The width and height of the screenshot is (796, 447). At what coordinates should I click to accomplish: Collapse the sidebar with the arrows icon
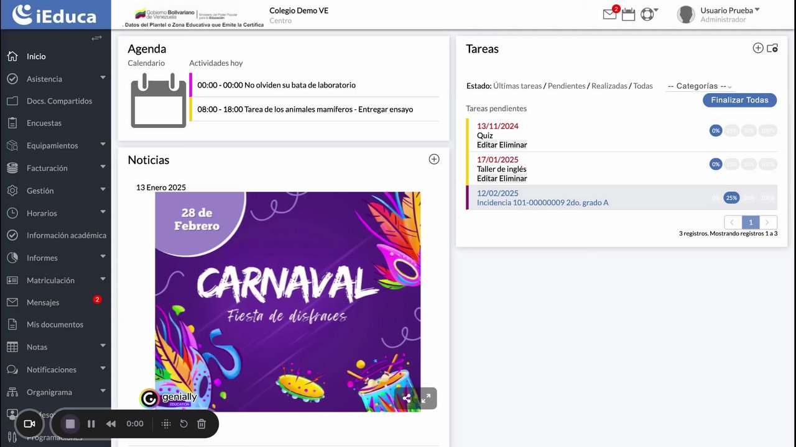tap(96, 38)
